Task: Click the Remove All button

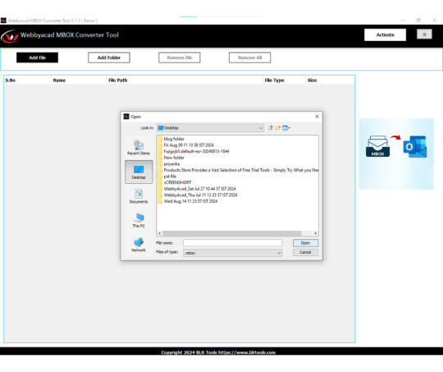Action: [x=249, y=57]
